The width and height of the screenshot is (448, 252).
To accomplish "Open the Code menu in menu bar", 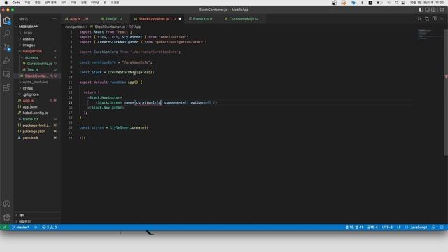I will tap(16, 3).
